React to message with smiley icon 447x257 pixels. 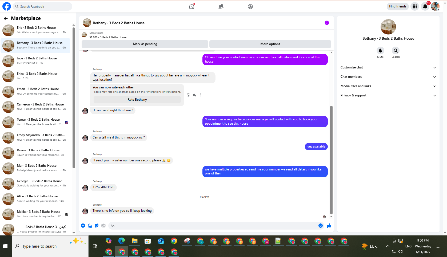point(188,95)
